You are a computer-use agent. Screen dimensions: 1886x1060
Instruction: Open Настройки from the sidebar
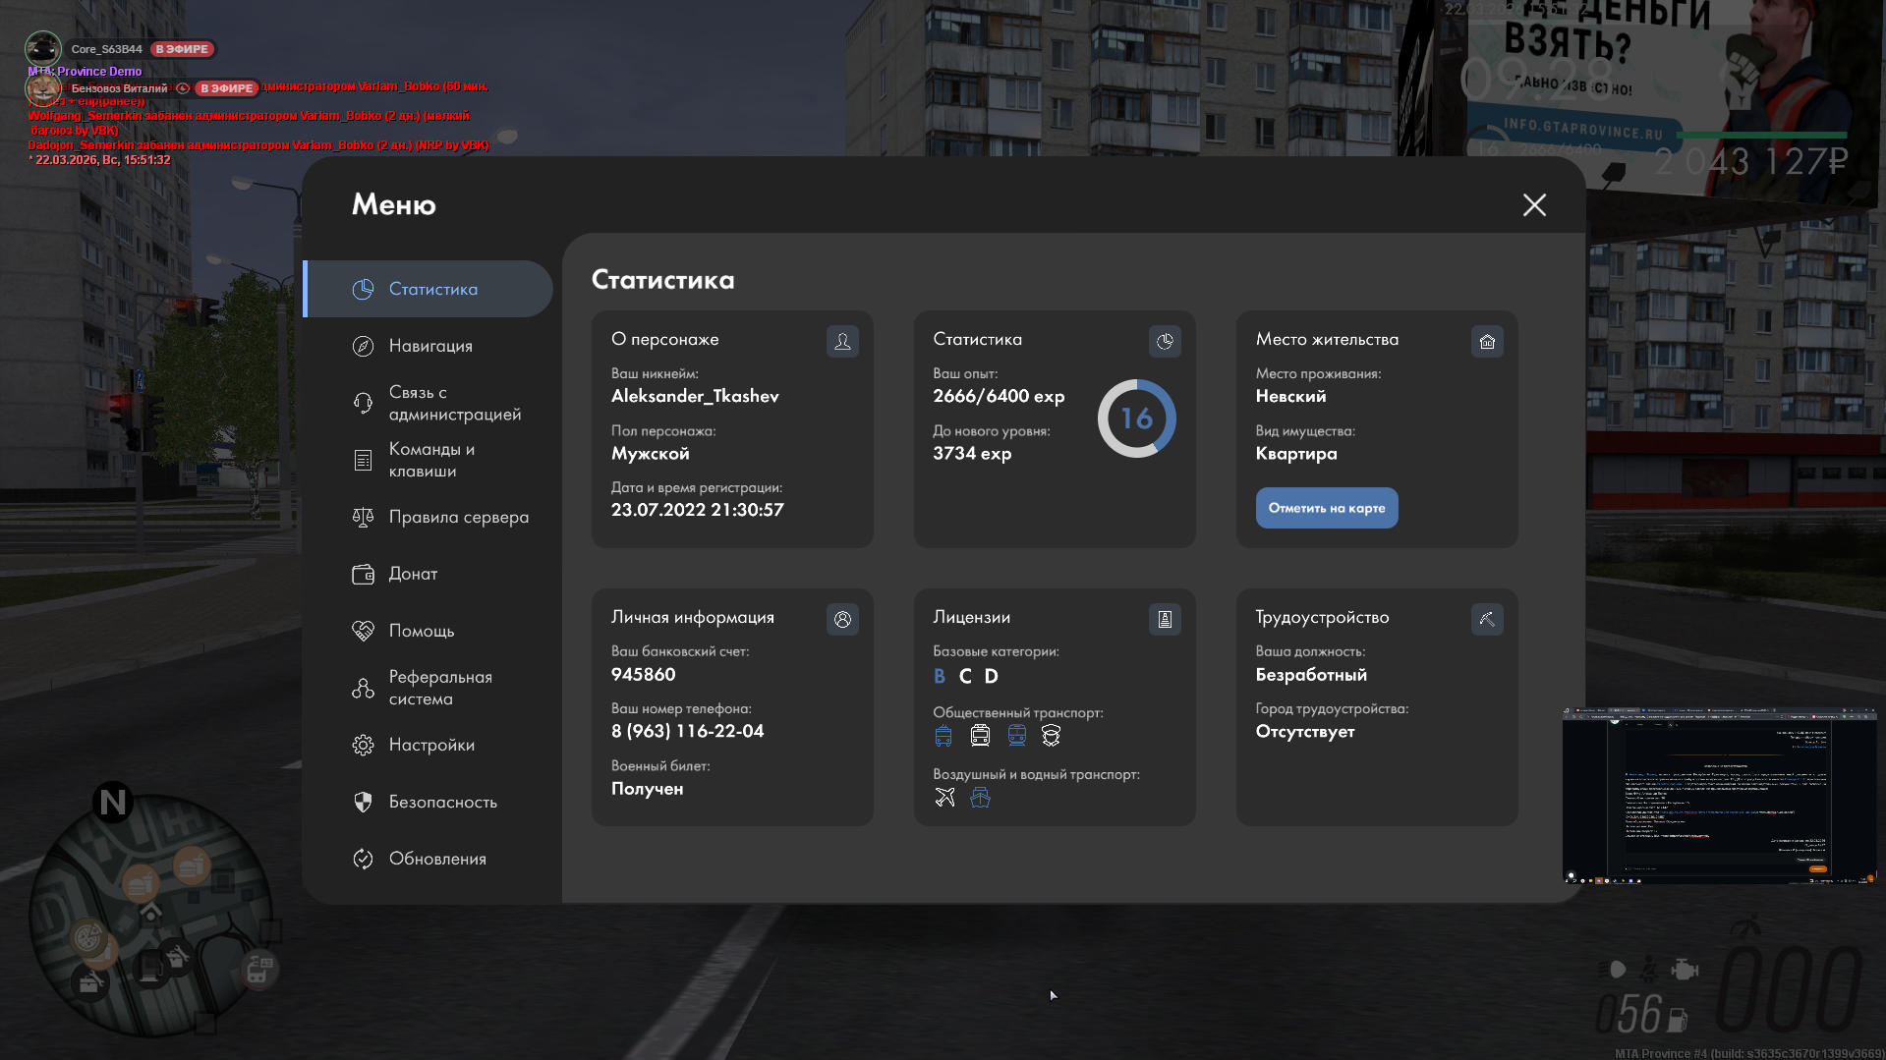[x=431, y=745]
